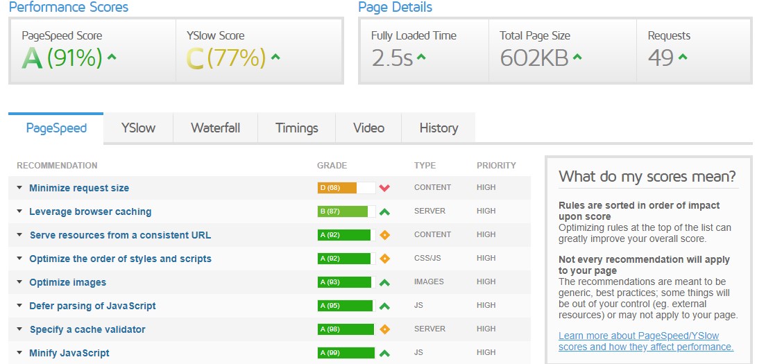
Task: Open the Waterfall tab
Action: tap(215, 128)
